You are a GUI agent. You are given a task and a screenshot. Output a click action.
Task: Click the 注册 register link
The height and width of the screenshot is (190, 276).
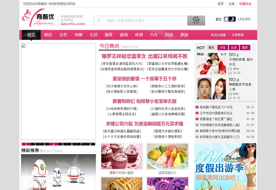232,4
